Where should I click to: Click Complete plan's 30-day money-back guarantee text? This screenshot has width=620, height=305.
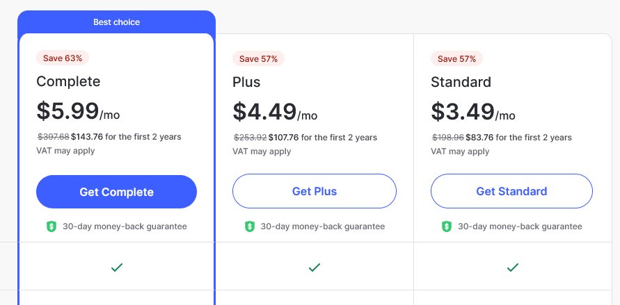[x=125, y=226]
